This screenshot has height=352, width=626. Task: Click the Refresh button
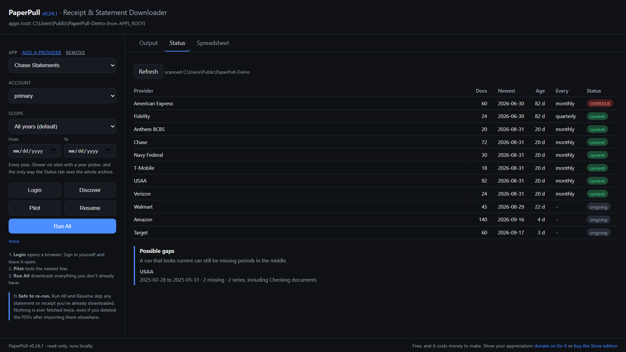point(148,72)
